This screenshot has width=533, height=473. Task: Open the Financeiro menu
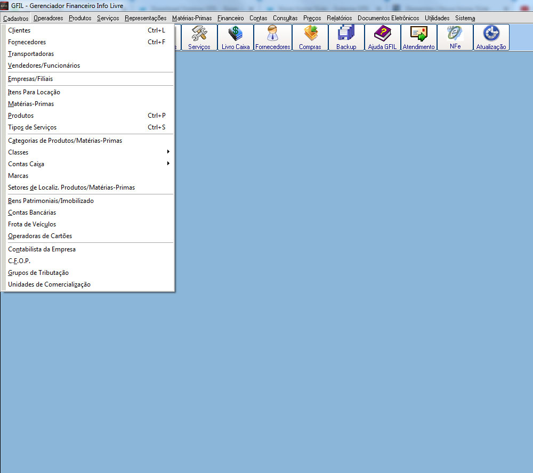coord(230,18)
